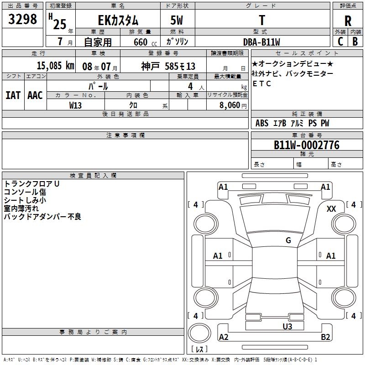The height and width of the screenshot is (365, 365).
Task: Click the レス spare tire label
Action: (199, 349)
